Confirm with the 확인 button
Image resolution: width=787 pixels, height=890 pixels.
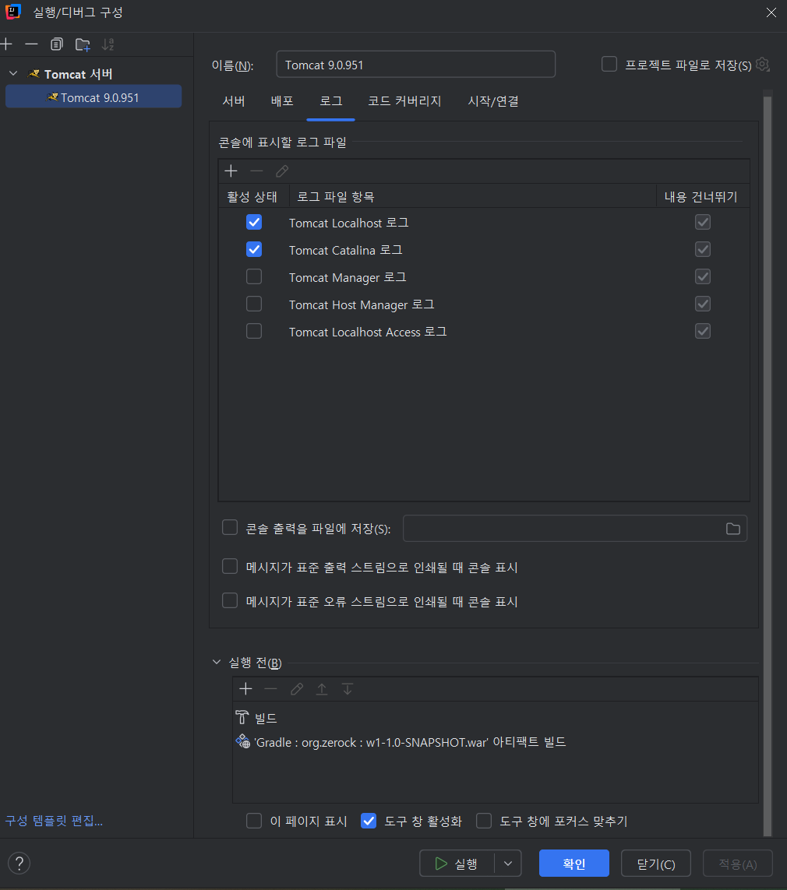(x=574, y=864)
